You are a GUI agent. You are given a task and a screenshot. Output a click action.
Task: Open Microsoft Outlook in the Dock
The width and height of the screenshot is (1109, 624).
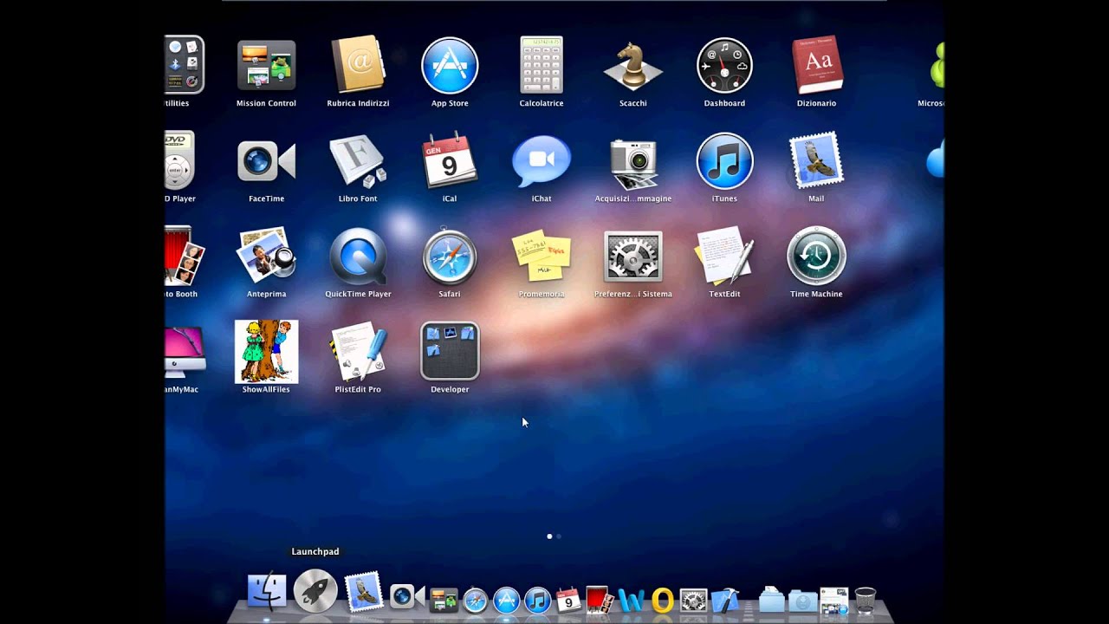663,600
